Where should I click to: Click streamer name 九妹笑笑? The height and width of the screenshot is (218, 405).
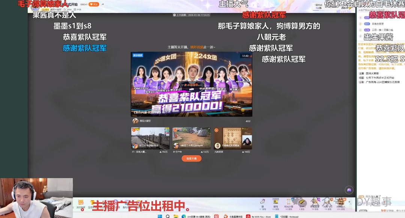219,152
